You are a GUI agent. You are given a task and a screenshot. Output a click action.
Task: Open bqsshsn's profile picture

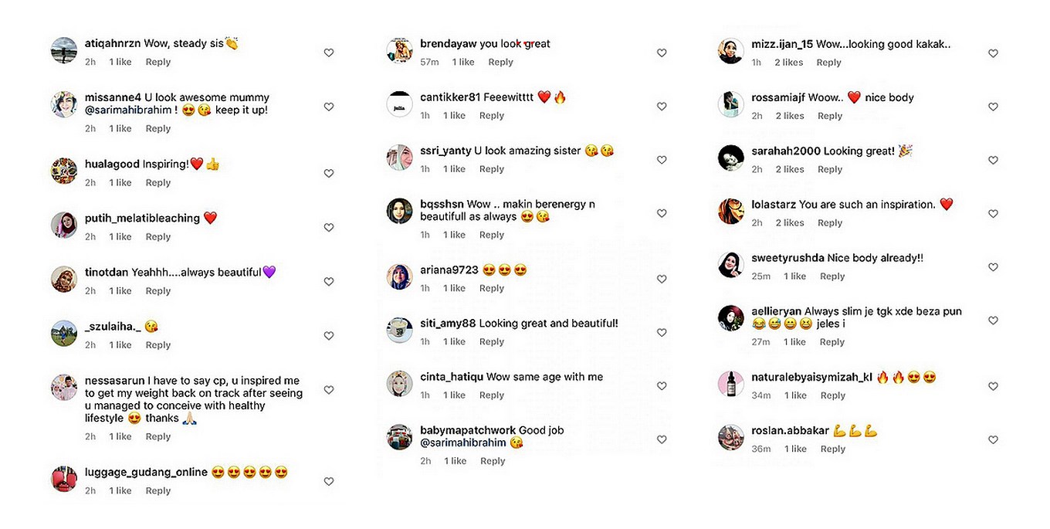400,211
